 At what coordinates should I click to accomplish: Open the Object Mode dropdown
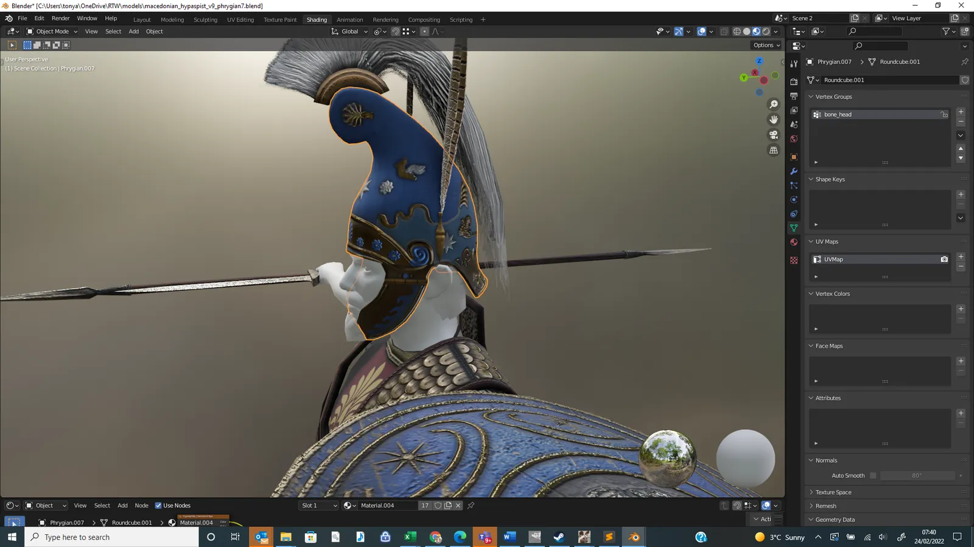point(52,32)
